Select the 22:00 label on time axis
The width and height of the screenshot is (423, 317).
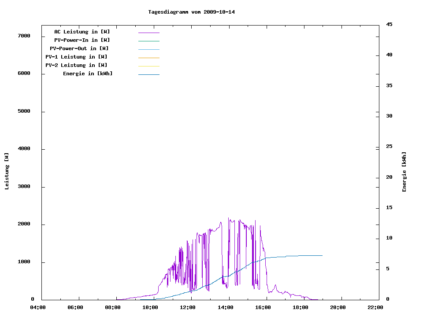point(375,307)
